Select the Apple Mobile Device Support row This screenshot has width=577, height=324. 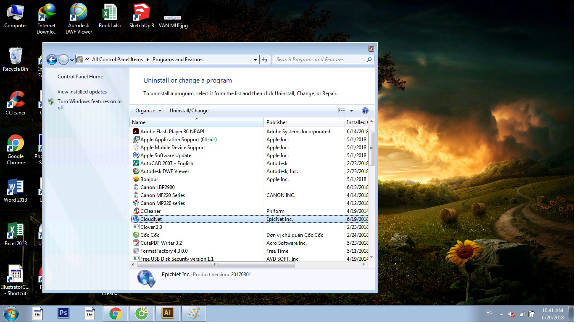[250, 148]
